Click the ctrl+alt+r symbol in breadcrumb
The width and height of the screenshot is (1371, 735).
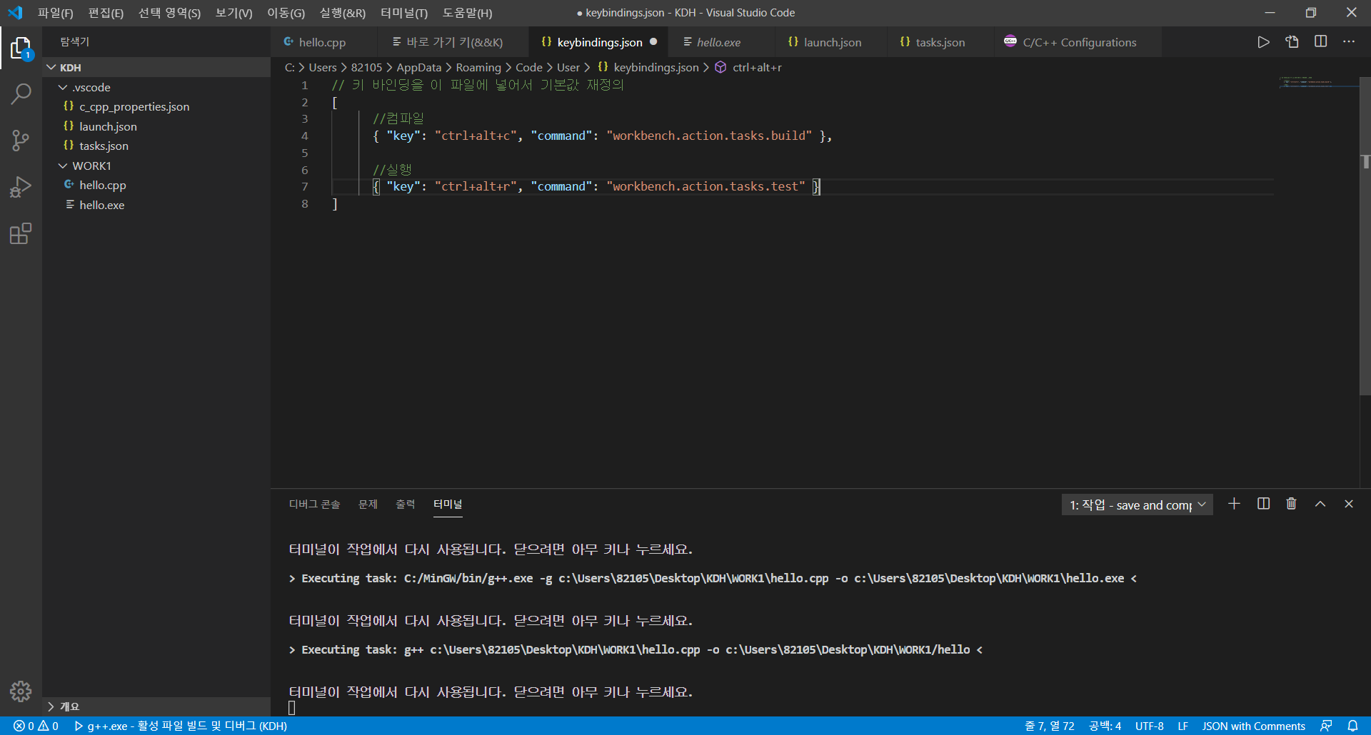748,67
